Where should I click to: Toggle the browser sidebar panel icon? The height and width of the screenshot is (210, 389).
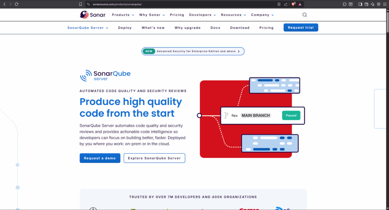tap(360, 4)
